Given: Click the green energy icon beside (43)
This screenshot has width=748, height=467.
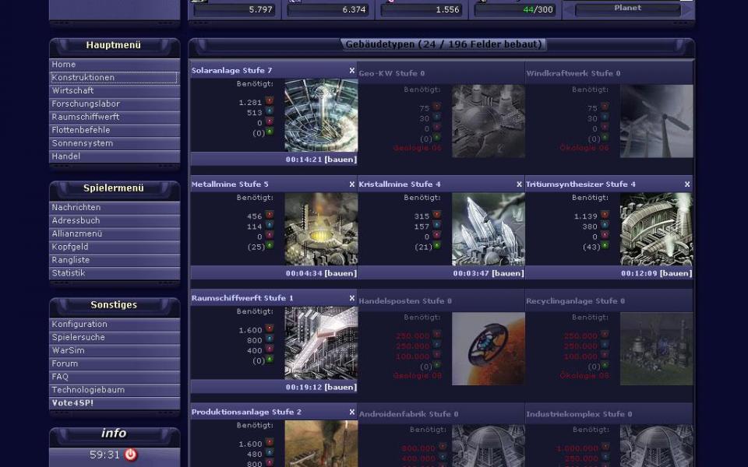Looking at the screenshot, I should click(x=605, y=246).
